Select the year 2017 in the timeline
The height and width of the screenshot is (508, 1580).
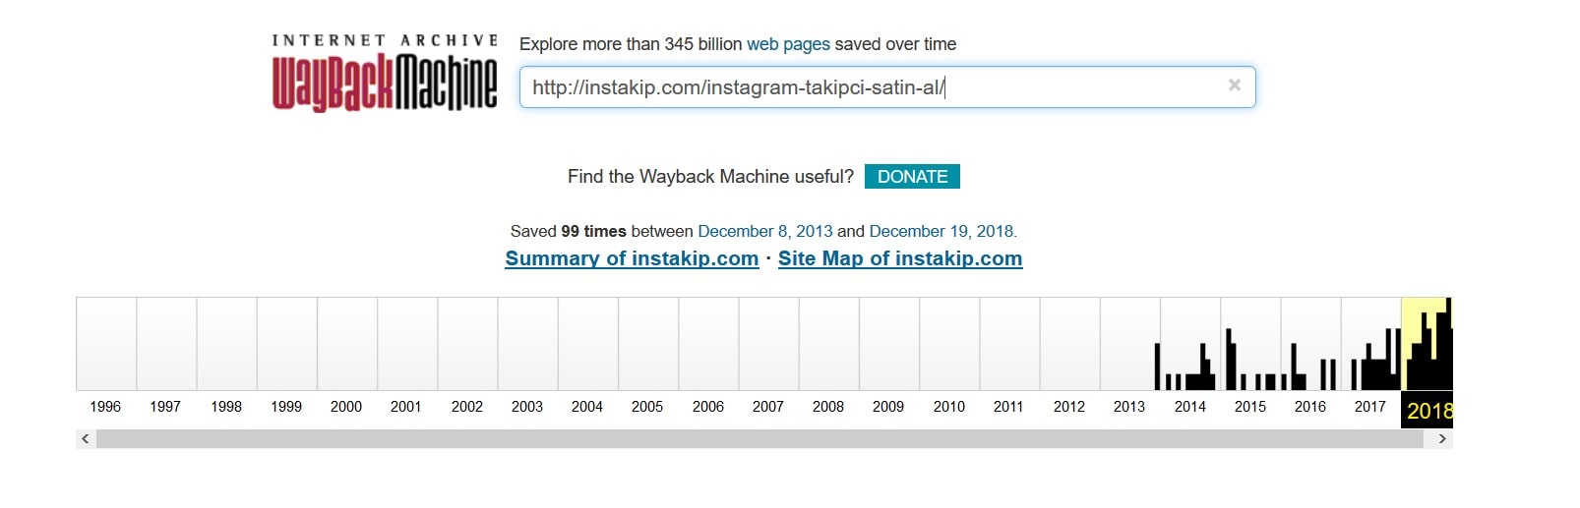tap(1370, 406)
